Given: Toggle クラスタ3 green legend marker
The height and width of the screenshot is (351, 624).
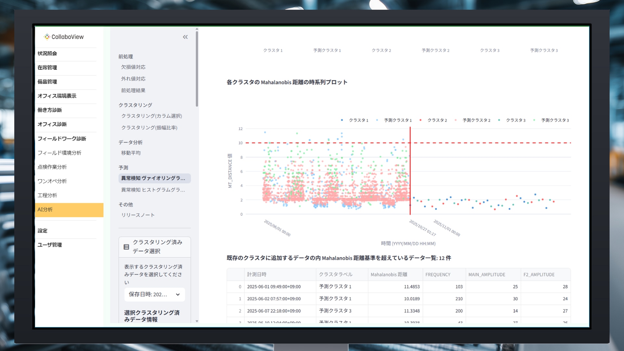Looking at the screenshot, I should (x=499, y=120).
